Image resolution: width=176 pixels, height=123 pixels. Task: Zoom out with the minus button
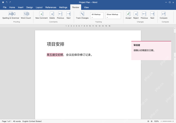click(161, 121)
